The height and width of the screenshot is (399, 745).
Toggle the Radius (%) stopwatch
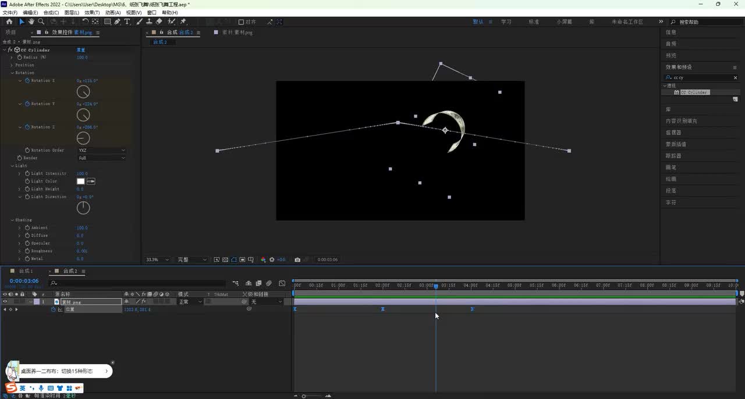[19, 57]
